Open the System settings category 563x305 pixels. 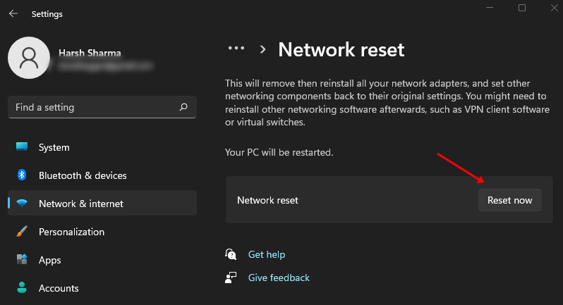[54, 147]
